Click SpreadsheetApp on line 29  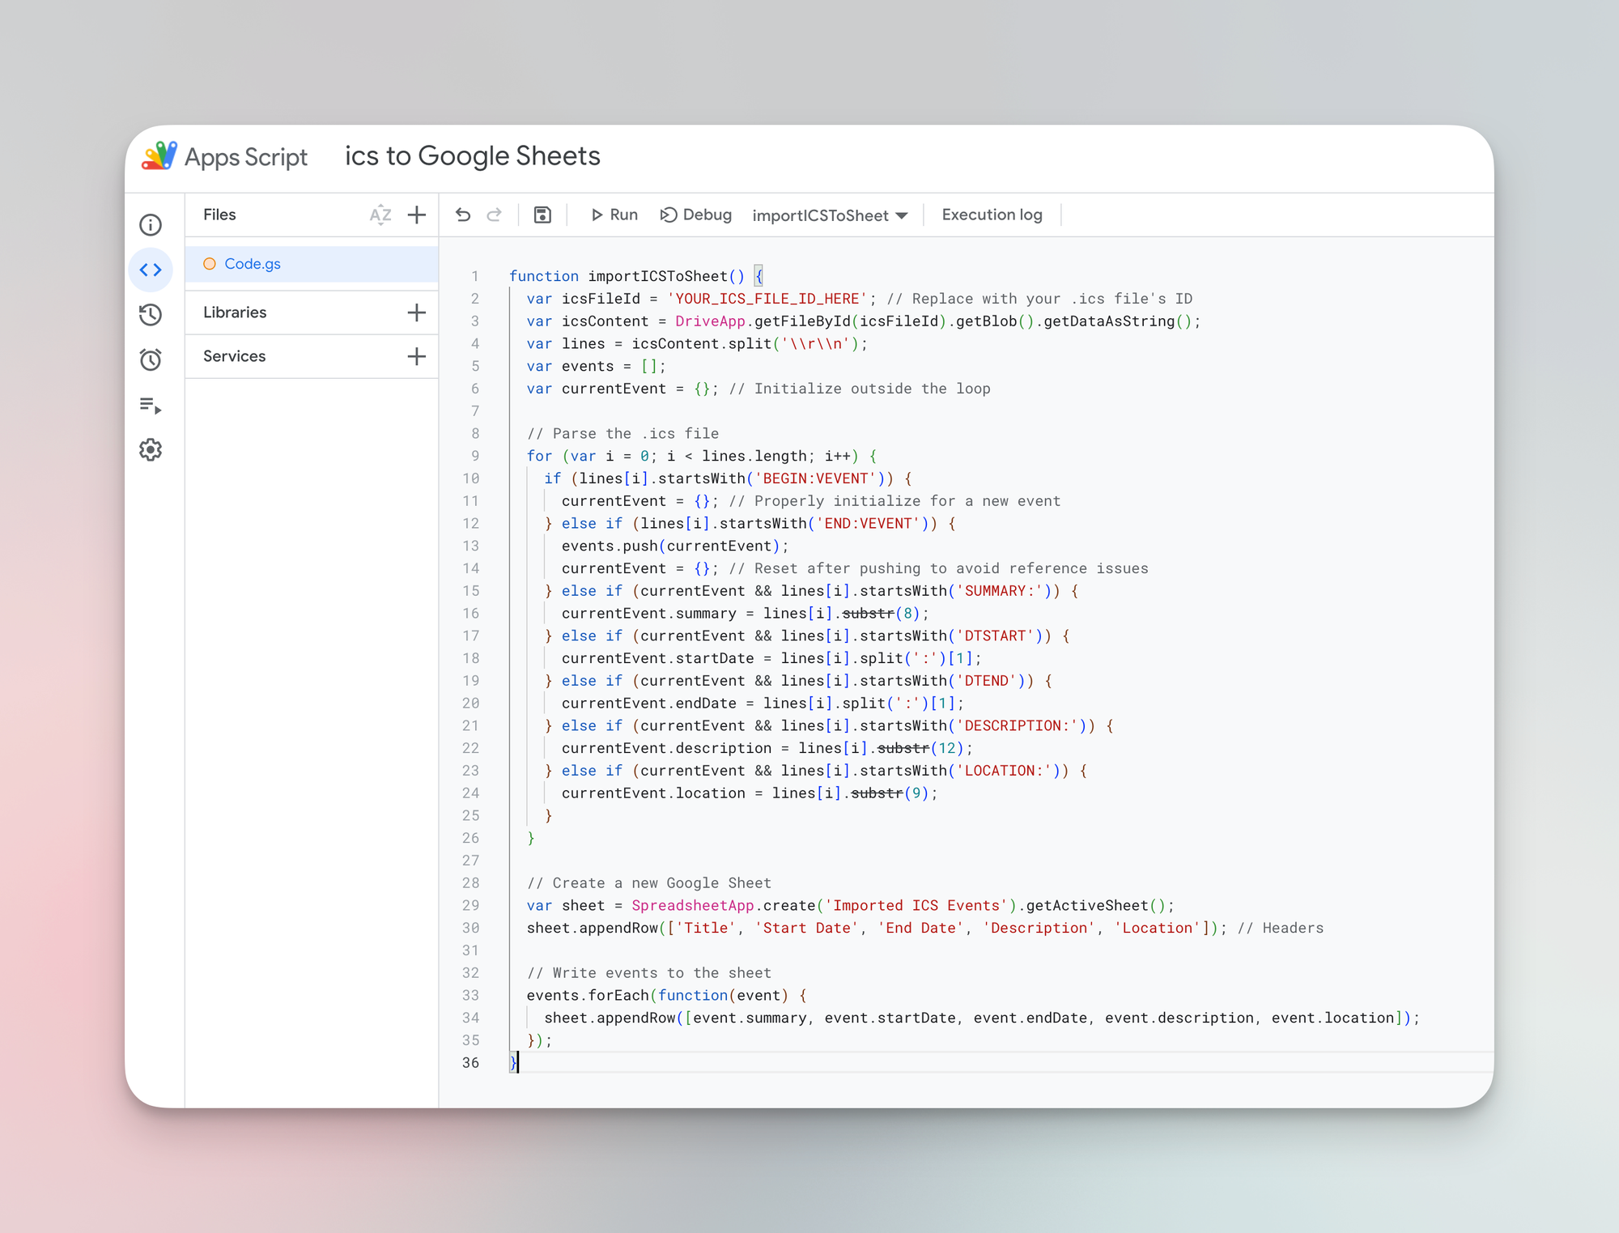(693, 905)
